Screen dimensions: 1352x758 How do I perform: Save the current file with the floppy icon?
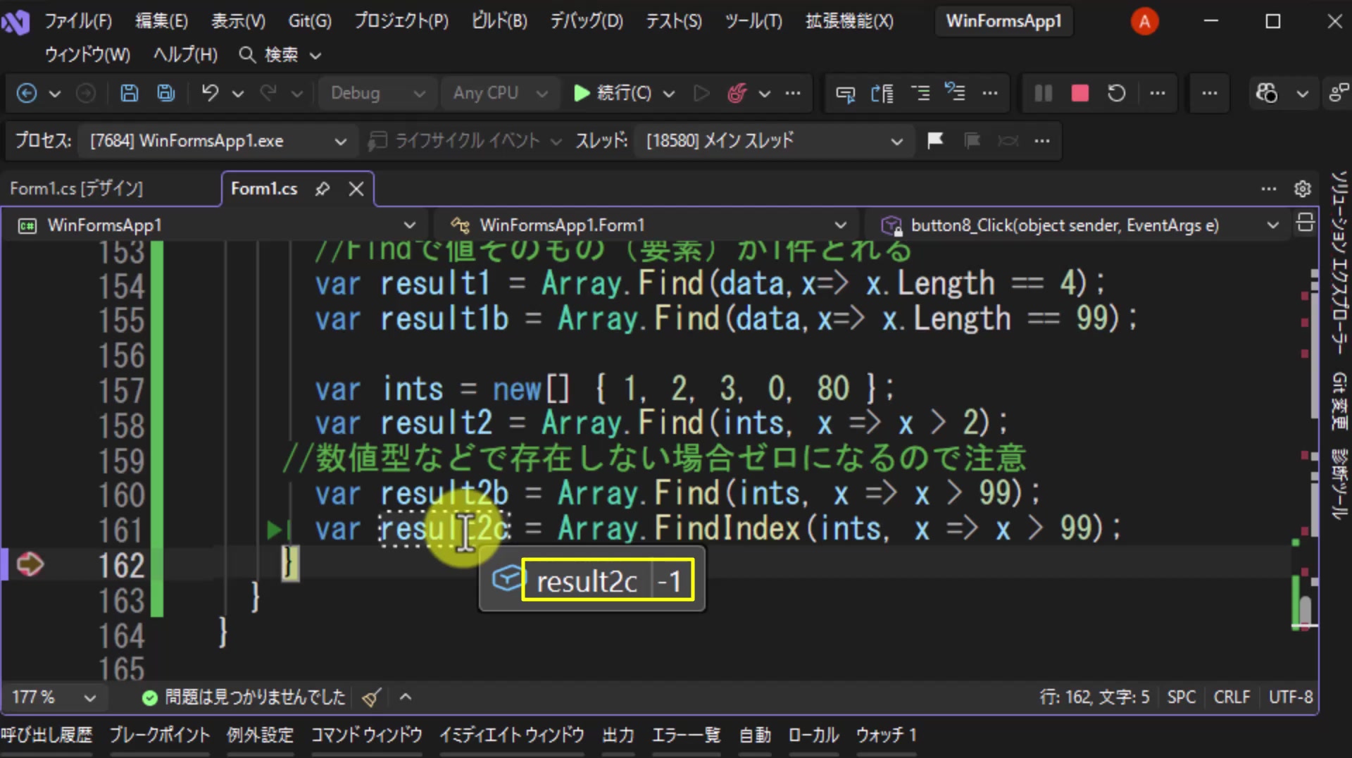pyautogui.click(x=130, y=93)
